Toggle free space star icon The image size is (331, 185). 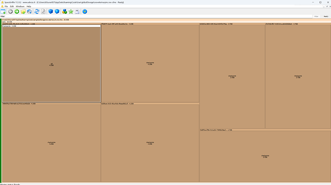[71, 12]
